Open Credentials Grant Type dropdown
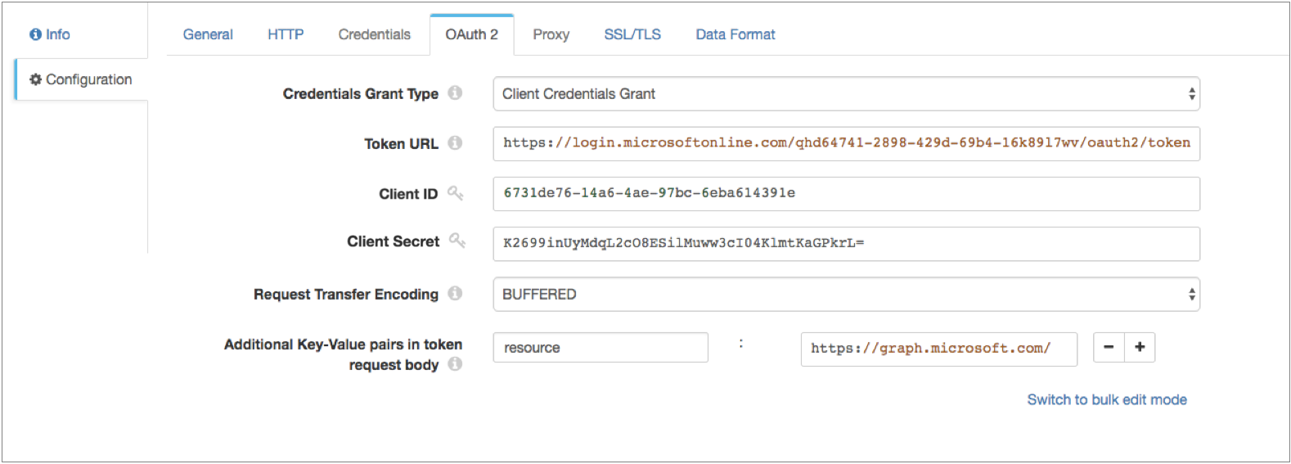The height and width of the screenshot is (464, 1291). (x=846, y=94)
